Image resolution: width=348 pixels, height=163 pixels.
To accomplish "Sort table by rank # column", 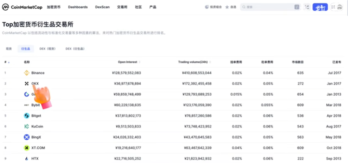I will point(7,62).
